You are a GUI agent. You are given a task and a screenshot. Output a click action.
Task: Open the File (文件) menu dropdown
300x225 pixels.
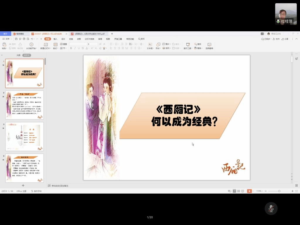coord(7,39)
